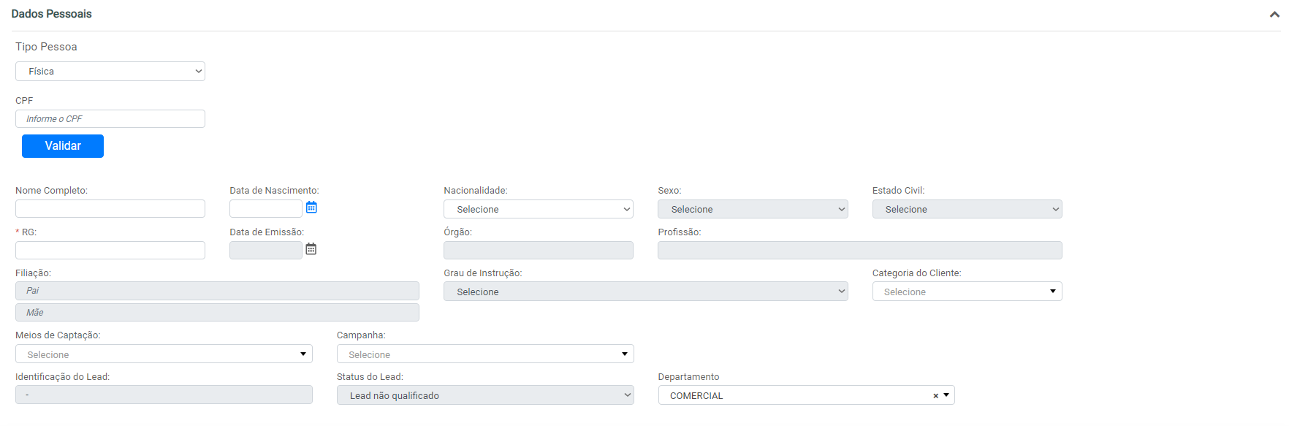Focus the CPF input field
1289x426 pixels.
(110, 119)
